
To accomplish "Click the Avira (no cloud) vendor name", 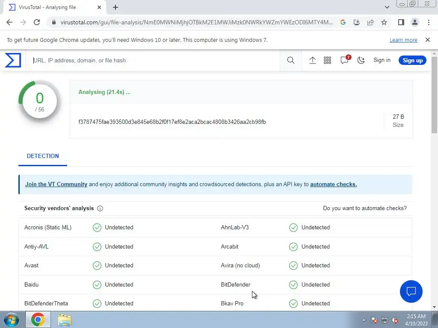I will coord(240,266).
